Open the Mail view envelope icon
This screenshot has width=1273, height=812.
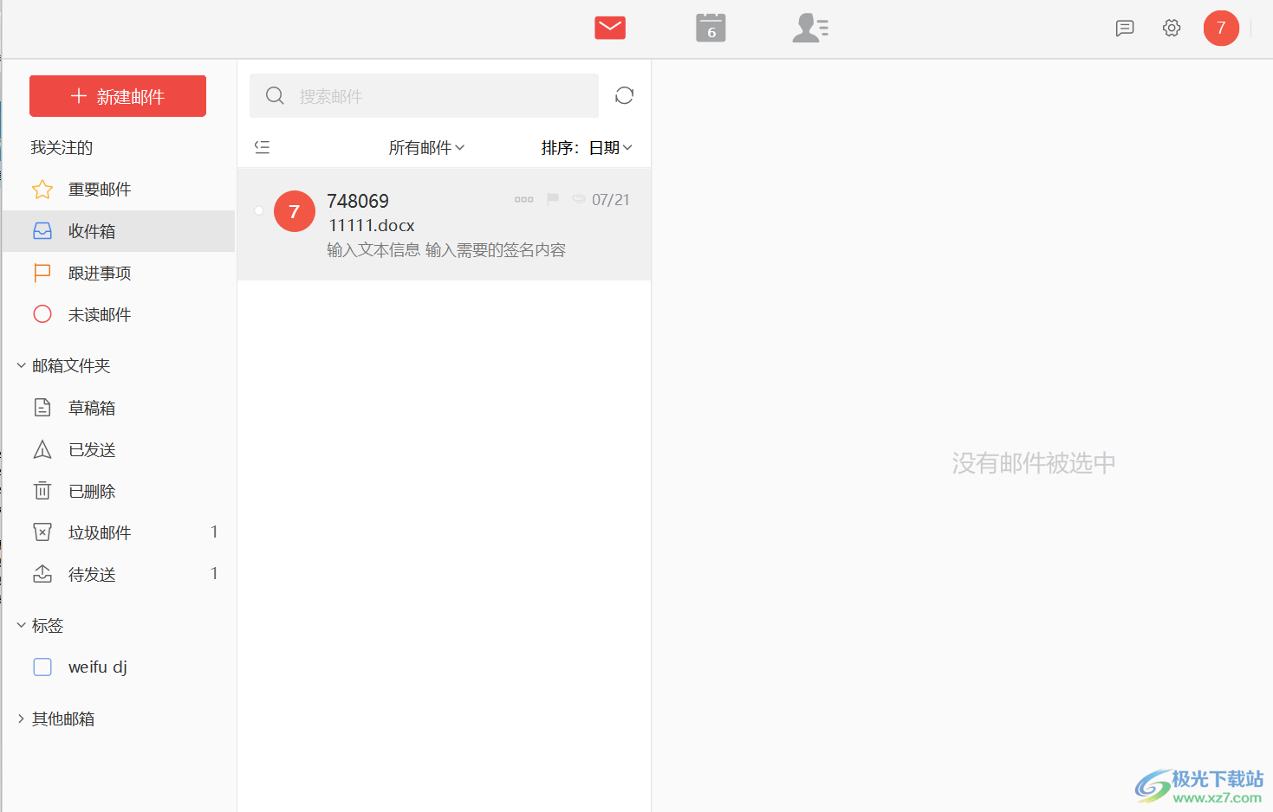(x=610, y=28)
